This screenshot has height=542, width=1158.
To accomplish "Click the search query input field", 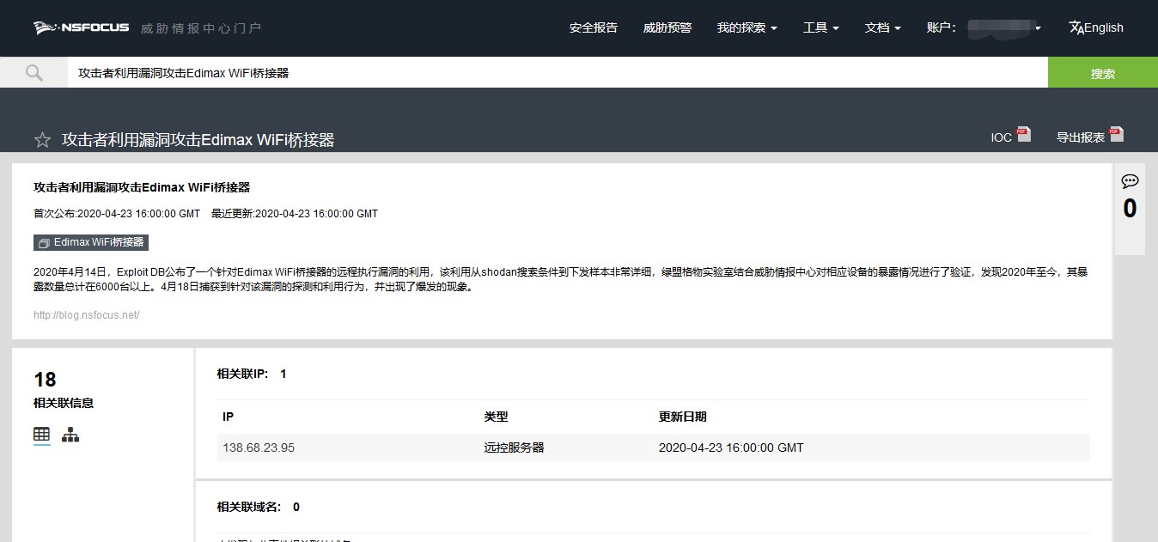I will click(x=557, y=73).
